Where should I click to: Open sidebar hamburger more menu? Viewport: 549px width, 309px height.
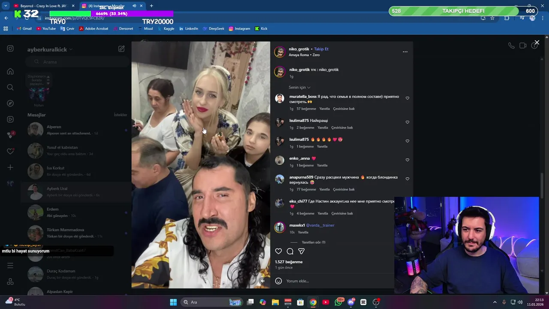click(10, 266)
